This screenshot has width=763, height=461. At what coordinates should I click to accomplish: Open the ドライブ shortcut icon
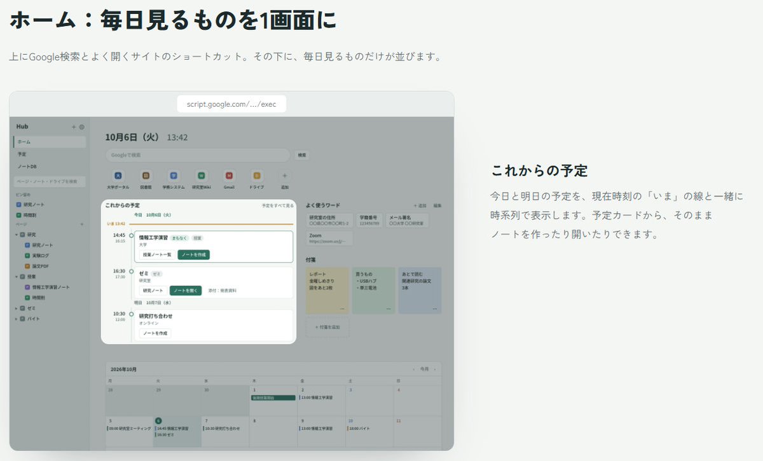(x=257, y=175)
